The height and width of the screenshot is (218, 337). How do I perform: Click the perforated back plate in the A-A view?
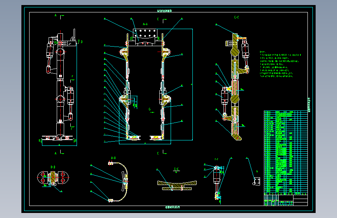(x=145, y=34)
